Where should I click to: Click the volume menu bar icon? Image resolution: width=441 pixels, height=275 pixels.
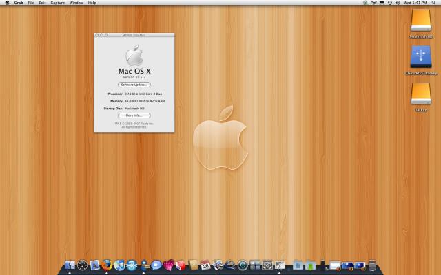pyautogui.click(x=398, y=3)
